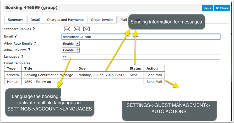Select the Mail tab

pos(123,20)
